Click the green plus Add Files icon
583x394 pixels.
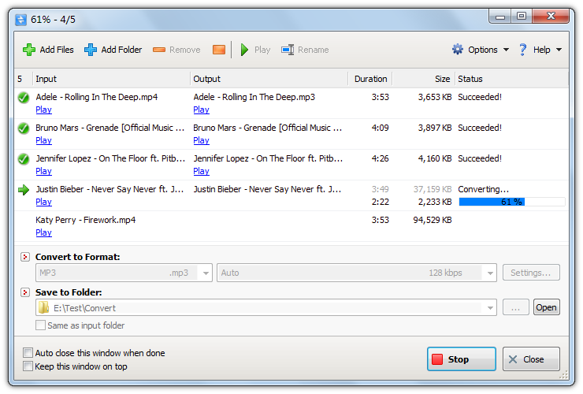(29, 50)
